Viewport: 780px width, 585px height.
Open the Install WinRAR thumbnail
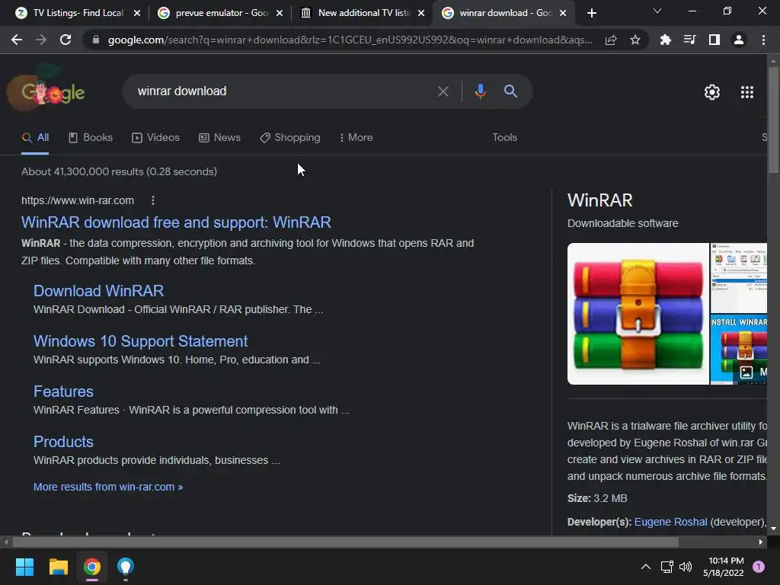(738, 350)
